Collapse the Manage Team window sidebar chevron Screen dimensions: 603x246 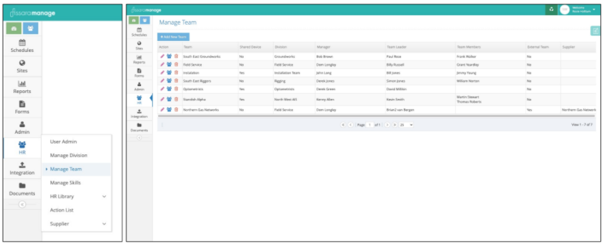[139, 138]
